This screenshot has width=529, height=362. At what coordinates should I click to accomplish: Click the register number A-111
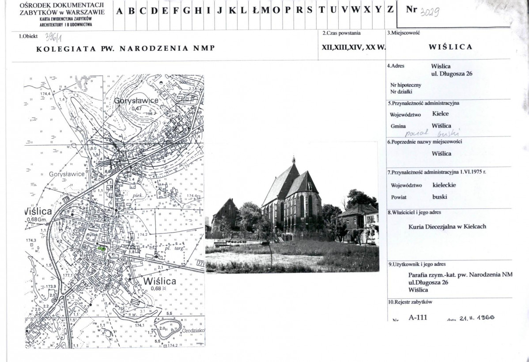[417, 317]
